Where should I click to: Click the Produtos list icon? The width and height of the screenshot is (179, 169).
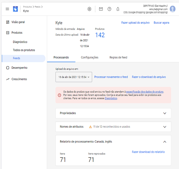tap(8, 33)
